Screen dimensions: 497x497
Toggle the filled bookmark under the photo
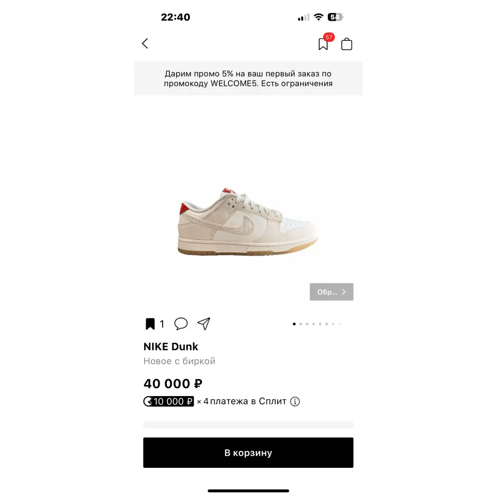[x=150, y=324]
